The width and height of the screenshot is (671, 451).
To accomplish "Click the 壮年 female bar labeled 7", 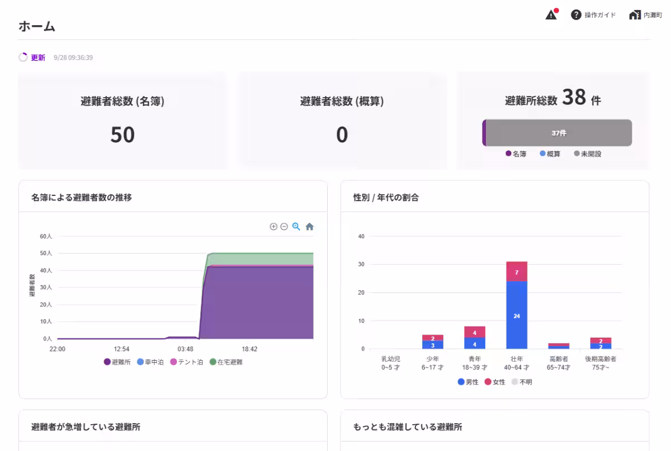I will 517,271.
